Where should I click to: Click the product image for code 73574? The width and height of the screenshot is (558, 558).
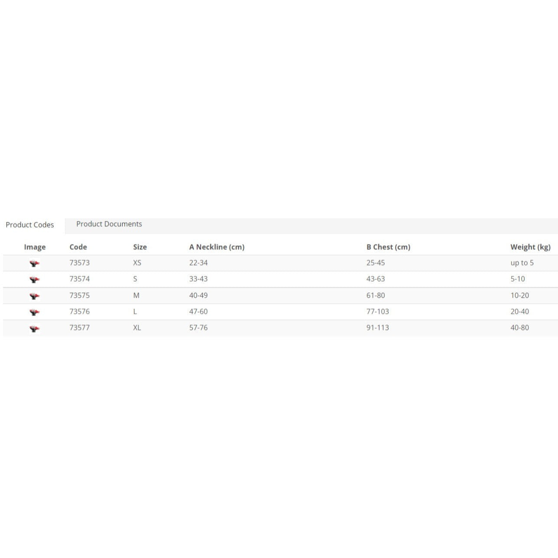(35, 279)
